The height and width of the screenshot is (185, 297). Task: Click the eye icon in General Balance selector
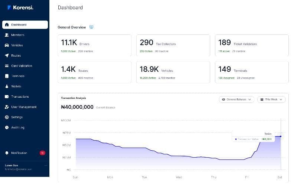(223, 100)
